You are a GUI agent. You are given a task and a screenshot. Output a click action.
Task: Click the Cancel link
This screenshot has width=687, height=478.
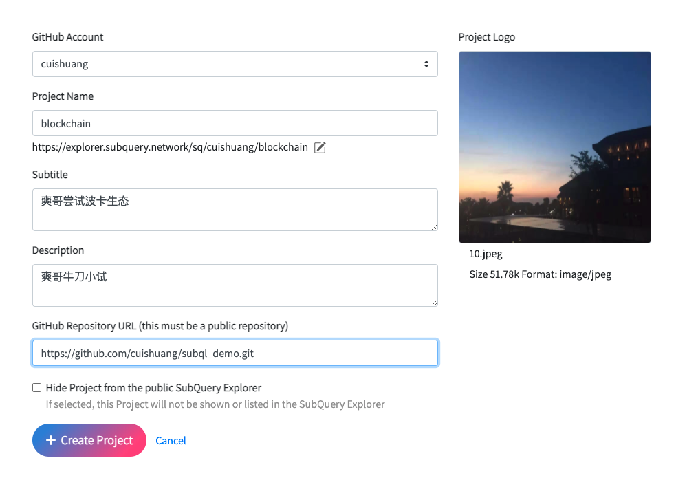pos(171,441)
